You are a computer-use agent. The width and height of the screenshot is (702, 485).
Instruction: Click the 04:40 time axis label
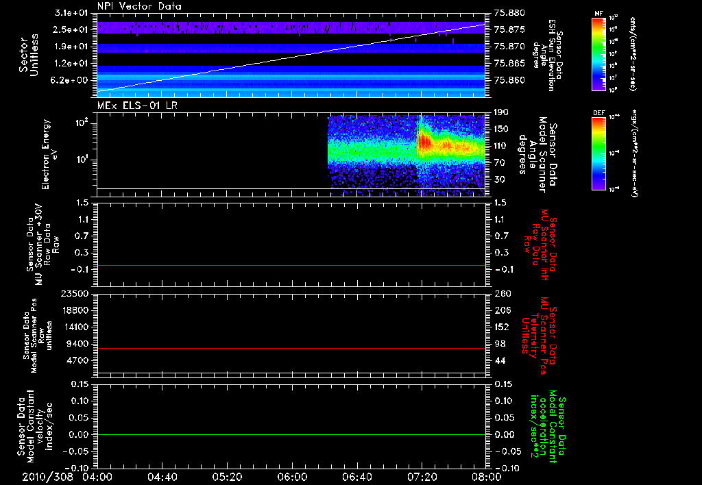point(162,476)
